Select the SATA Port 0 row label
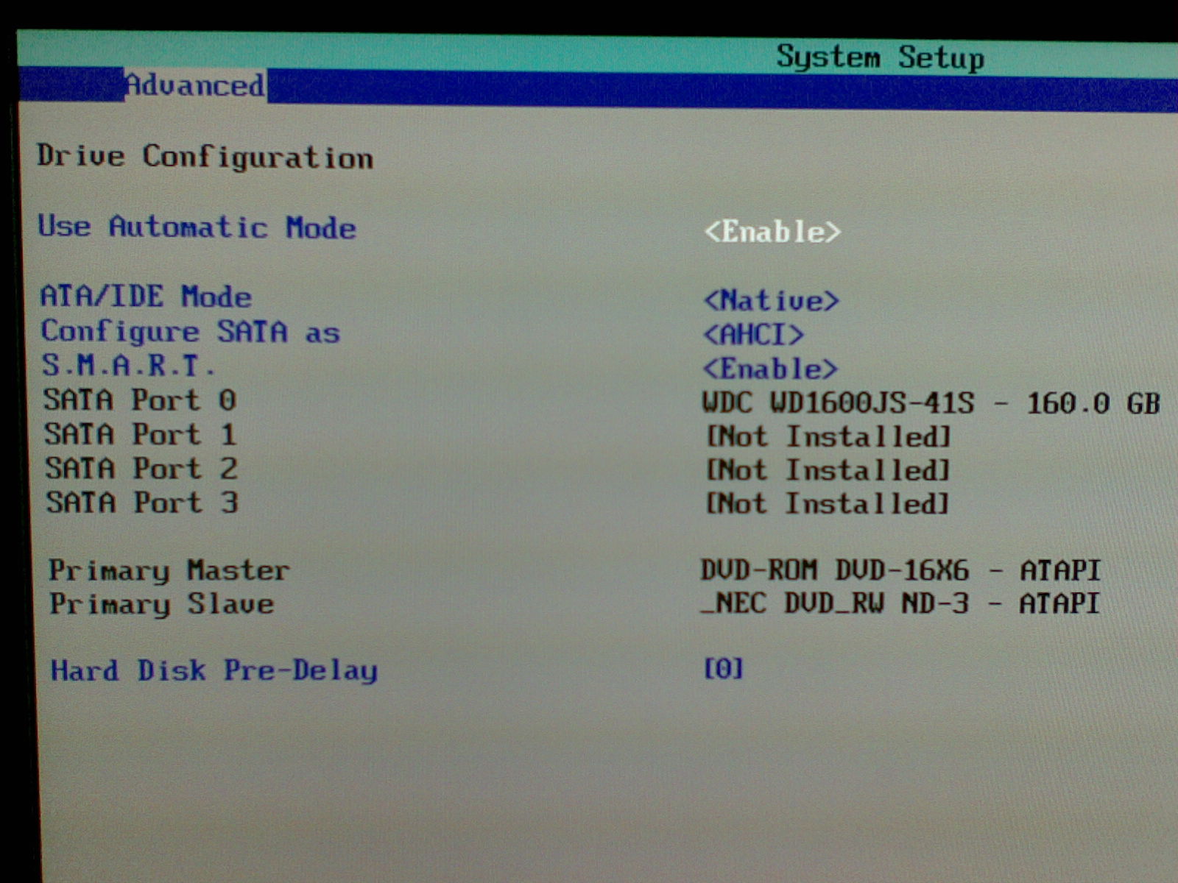The image size is (1178, 883). point(140,400)
